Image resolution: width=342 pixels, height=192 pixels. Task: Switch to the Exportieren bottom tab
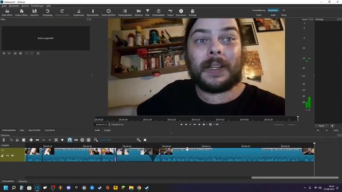click(50, 130)
